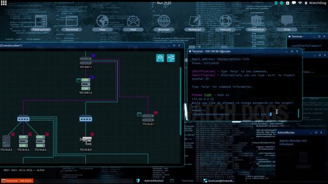Click the chat bubble icon in the top tray
Screen dimensions: 328x184
[x=294, y=3]
